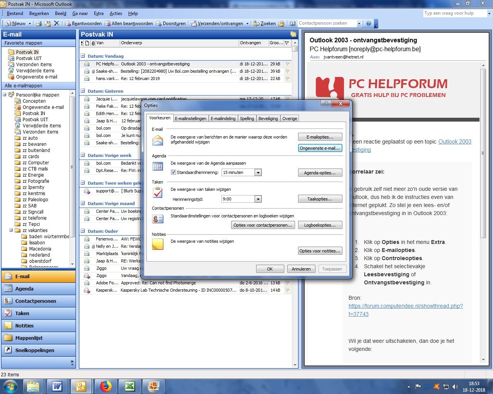Collapse the Datum: Gisteren group
Image resolution: width=493 pixels, height=394 pixels.
tap(83, 91)
